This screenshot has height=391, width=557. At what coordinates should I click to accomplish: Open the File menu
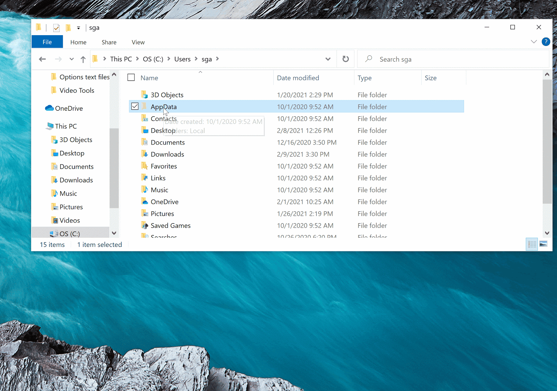(x=47, y=42)
